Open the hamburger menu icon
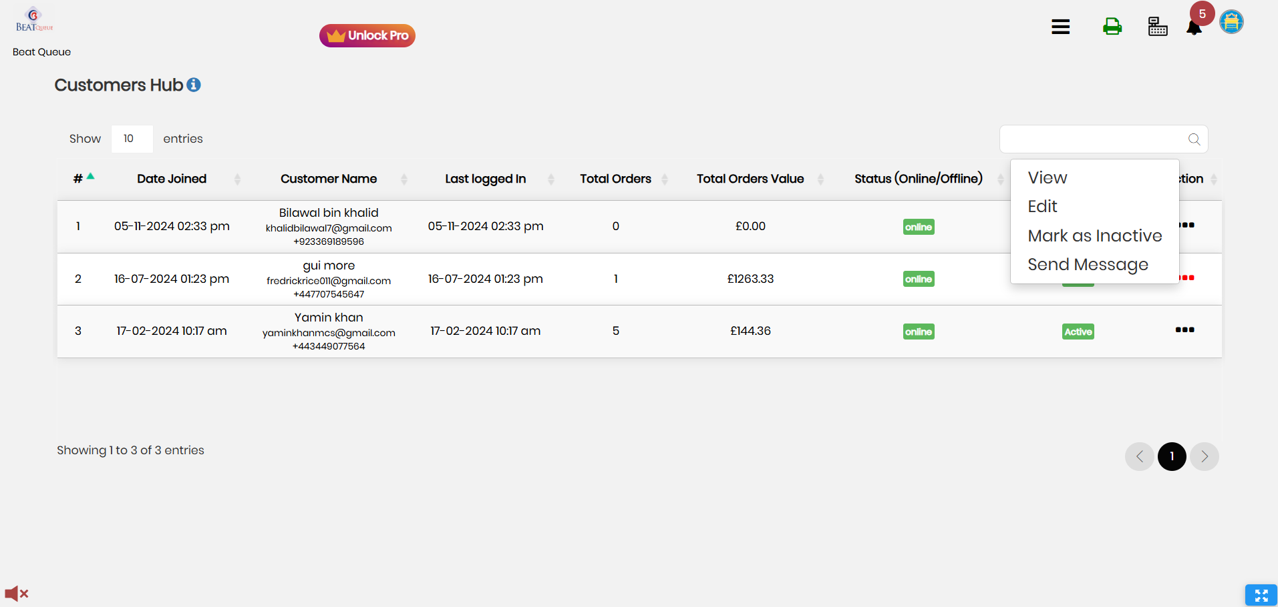 (1060, 27)
